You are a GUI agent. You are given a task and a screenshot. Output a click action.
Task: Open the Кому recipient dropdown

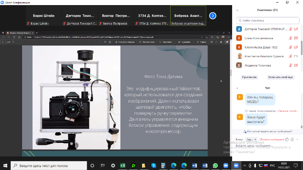(251, 139)
